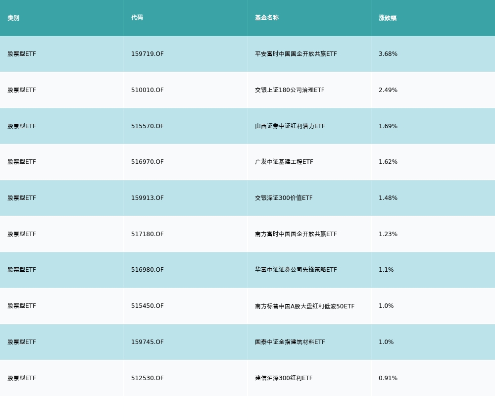Click 股票型ETF in the 515570.OF row
The height and width of the screenshot is (396, 495).
click(x=22, y=126)
